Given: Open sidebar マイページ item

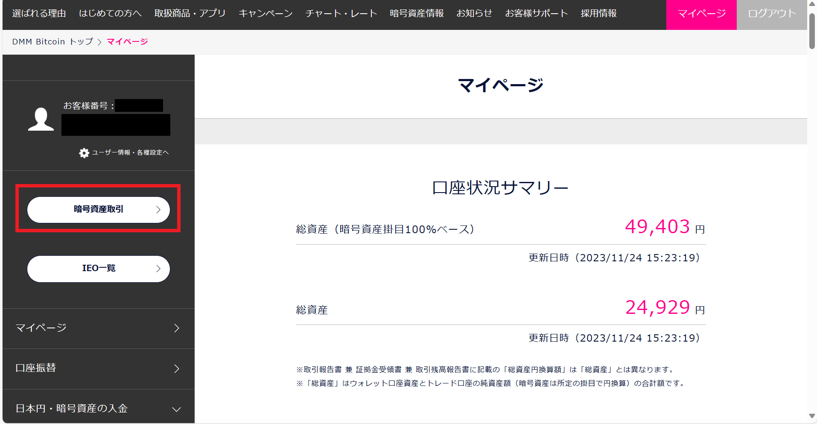Looking at the screenshot, I should pos(99,328).
